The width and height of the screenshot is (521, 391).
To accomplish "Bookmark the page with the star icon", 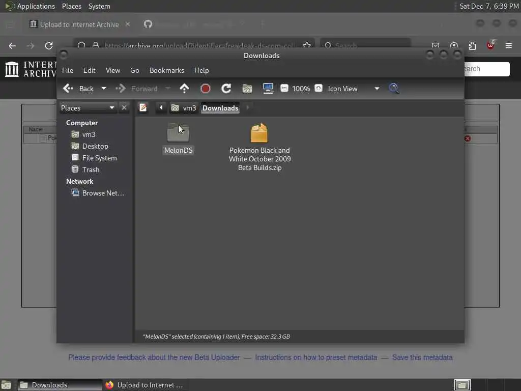I will point(306,45).
